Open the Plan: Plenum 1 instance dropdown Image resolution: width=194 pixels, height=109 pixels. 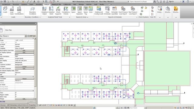25,36
